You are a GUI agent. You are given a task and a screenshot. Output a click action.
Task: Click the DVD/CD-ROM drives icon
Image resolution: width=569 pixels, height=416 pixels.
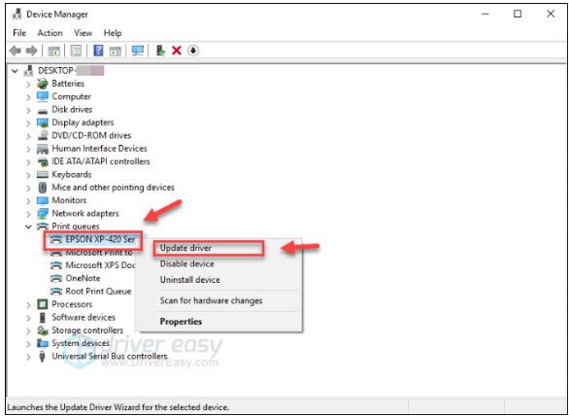click(43, 135)
